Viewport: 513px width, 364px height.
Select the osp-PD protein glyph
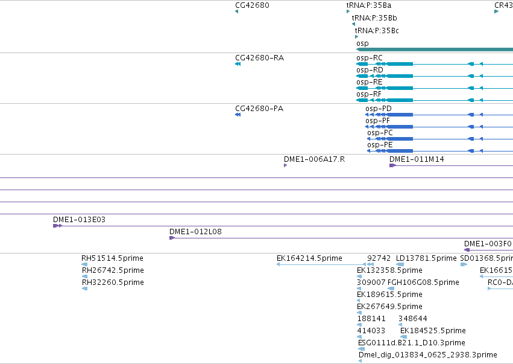tap(439, 115)
